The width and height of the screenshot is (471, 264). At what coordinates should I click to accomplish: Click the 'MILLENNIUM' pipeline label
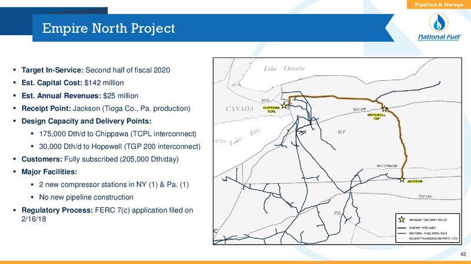(x=387, y=166)
